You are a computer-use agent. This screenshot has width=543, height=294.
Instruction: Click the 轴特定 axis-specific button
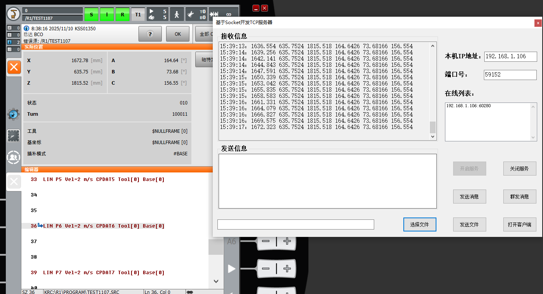coord(204,60)
